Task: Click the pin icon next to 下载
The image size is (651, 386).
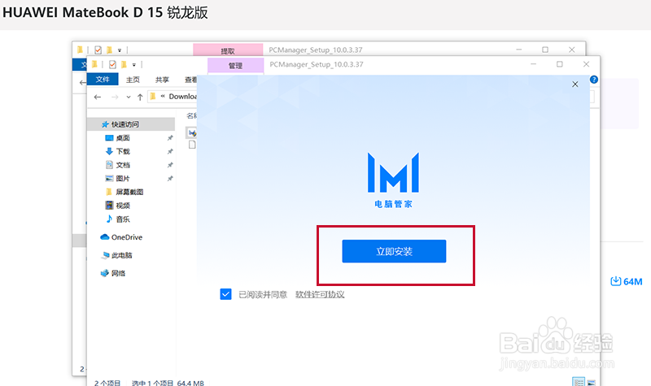Action: coord(170,151)
